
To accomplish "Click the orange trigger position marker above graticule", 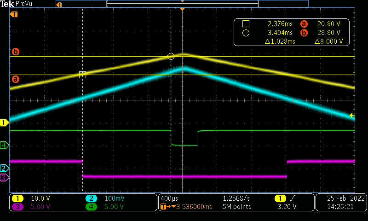I will (183, 10).
